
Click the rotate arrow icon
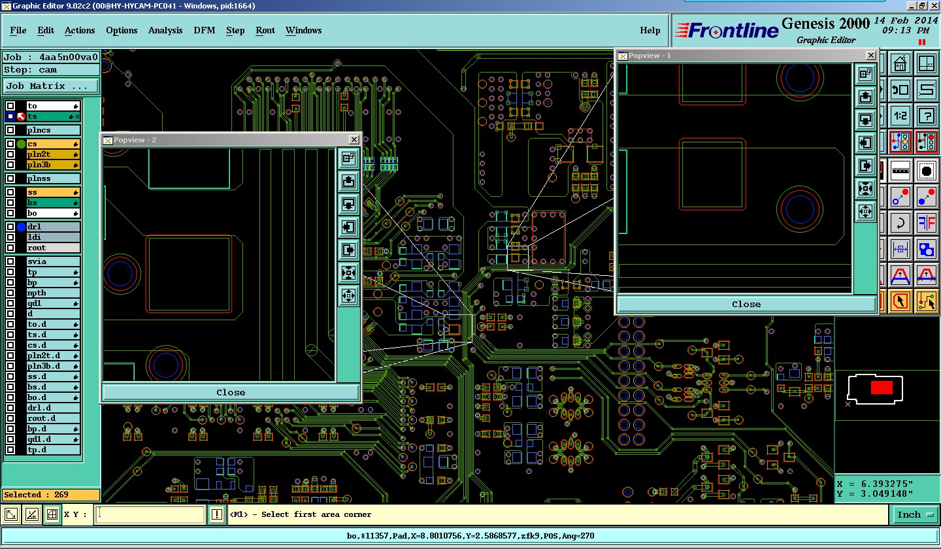pyautogui.click(x=900, y=222)
